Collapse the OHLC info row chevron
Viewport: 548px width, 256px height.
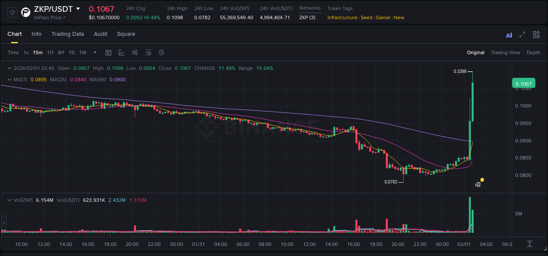[x=10, y=68]
